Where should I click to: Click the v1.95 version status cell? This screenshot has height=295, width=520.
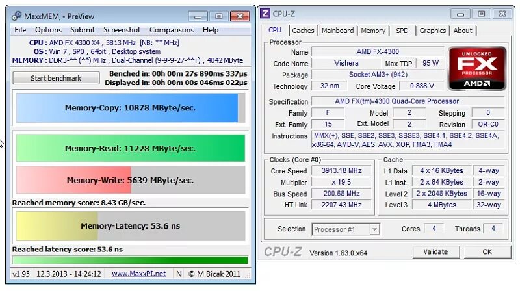click(21, 274)
